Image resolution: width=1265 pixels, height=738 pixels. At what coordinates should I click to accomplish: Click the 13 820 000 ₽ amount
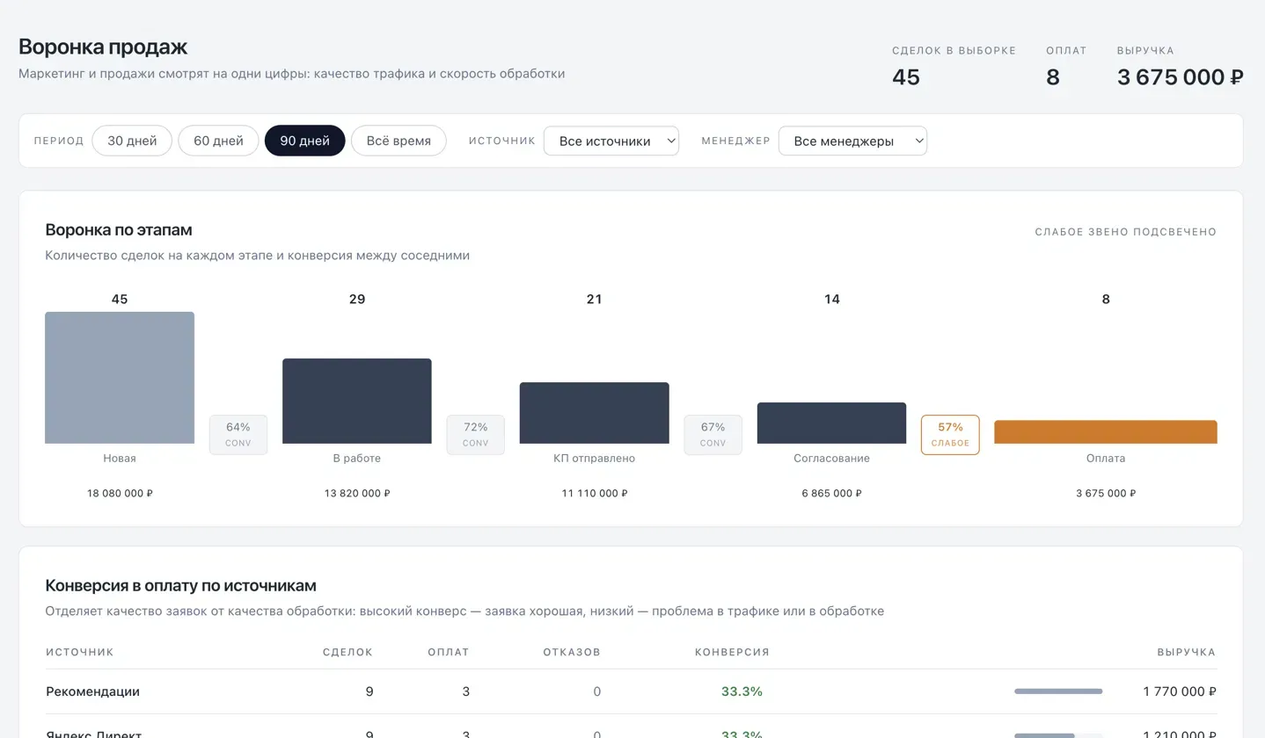[x=357, y=494]
